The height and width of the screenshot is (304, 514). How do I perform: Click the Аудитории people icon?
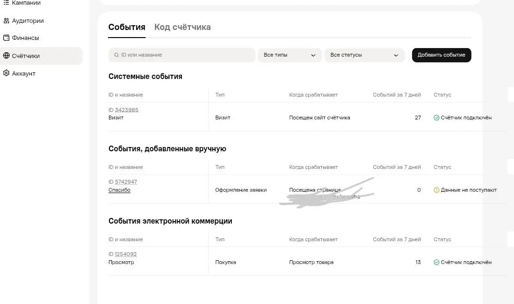6,20
